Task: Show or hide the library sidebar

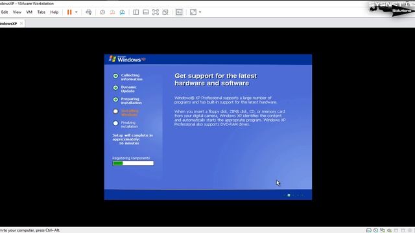Action: pos(136,12)
